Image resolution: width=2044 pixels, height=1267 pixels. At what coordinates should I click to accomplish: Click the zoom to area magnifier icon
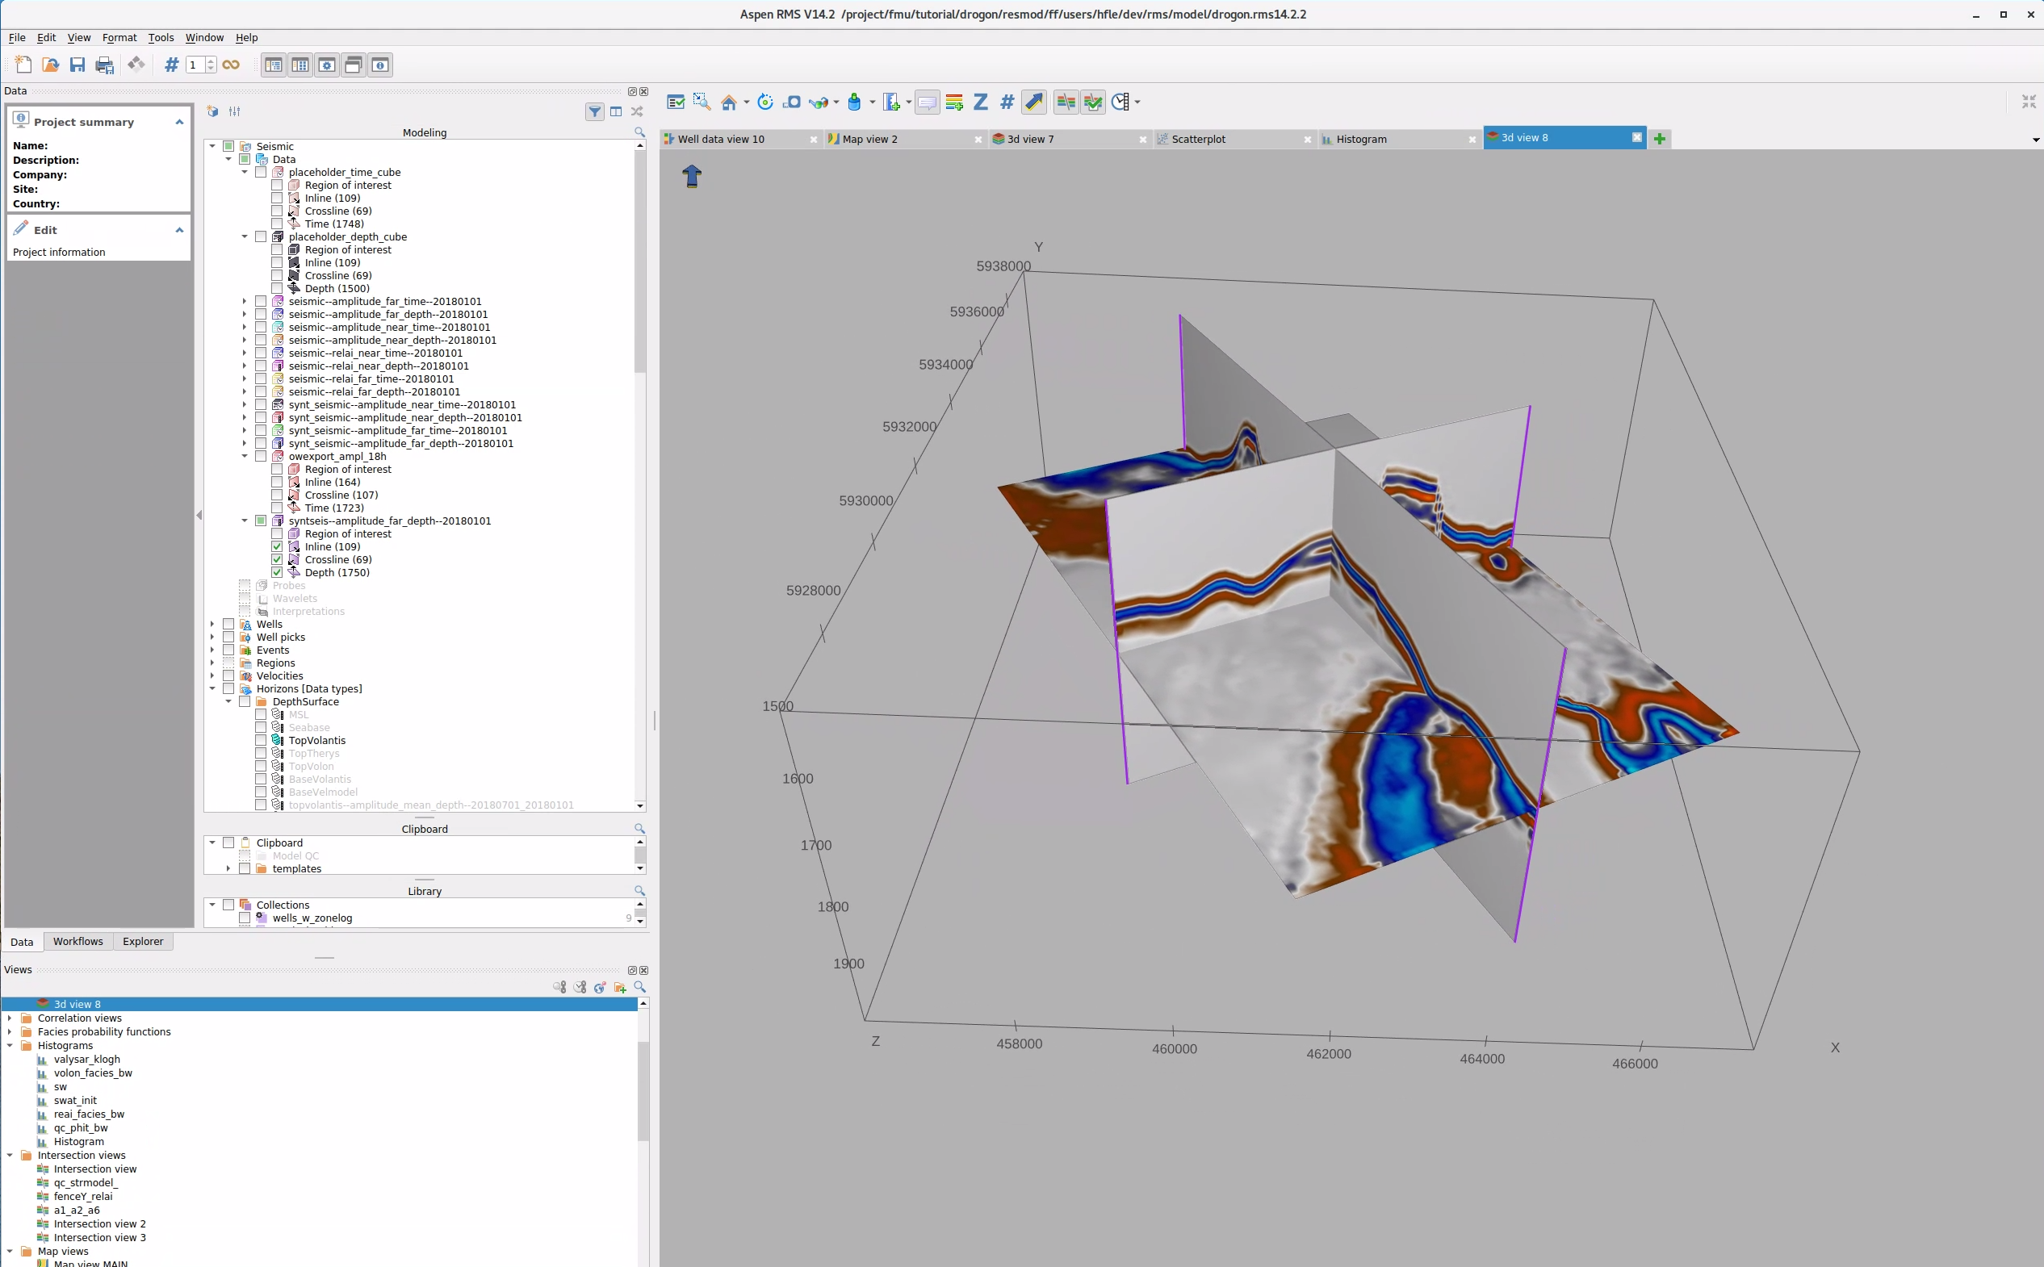(x=702, y=102)
